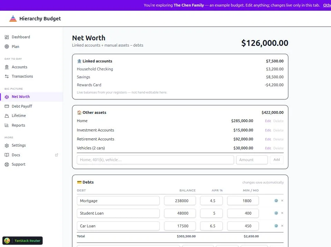This screenshot has height=247, width=331.
Task: Click the Mortgage balance field 238000
Action: click(180, 201)
